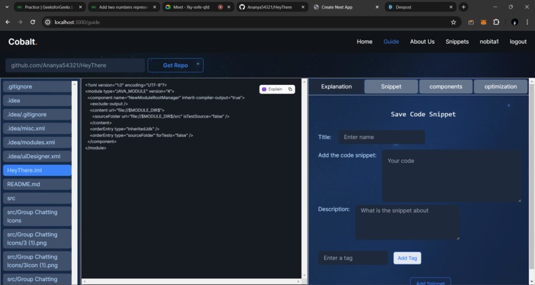Go to Home in the navbar
535x285 pixels.
coord(364,42)
